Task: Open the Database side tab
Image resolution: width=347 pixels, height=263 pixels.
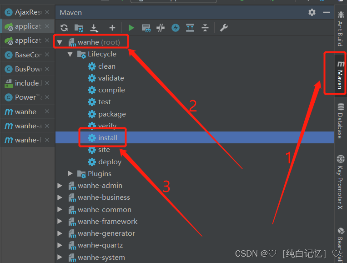Action: point(340,121)
